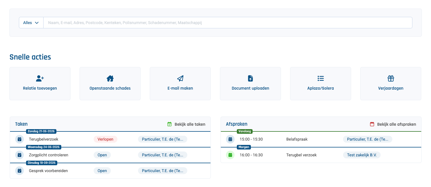Click the task icon in the Zorgplicht controleren row
Image resolution: width=431 pixels, height=187 pixels.
tap(19, 155)
